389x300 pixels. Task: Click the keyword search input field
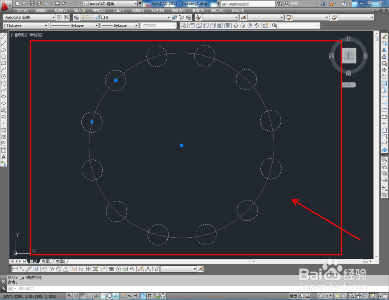click(248, 4)
